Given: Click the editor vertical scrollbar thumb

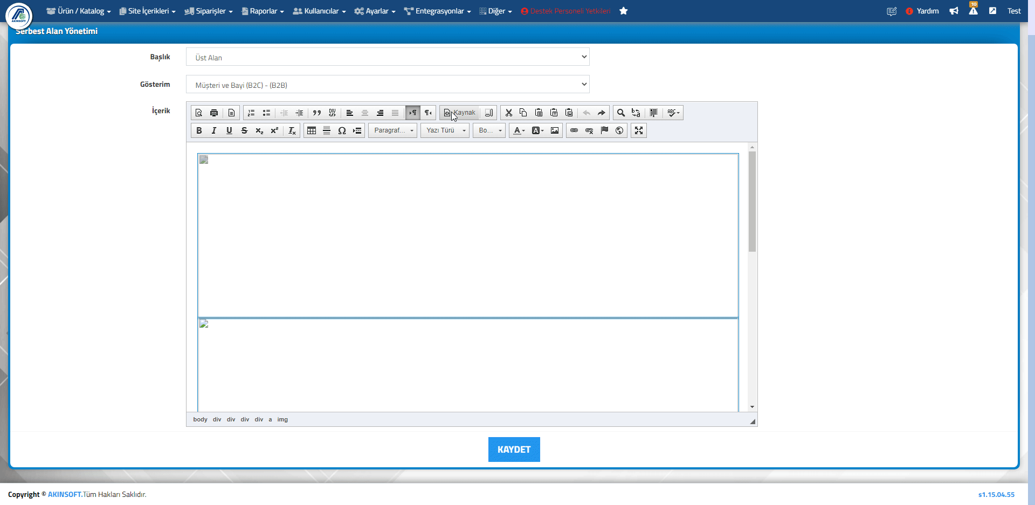Looking at the screenshot, I should point(752,202).
